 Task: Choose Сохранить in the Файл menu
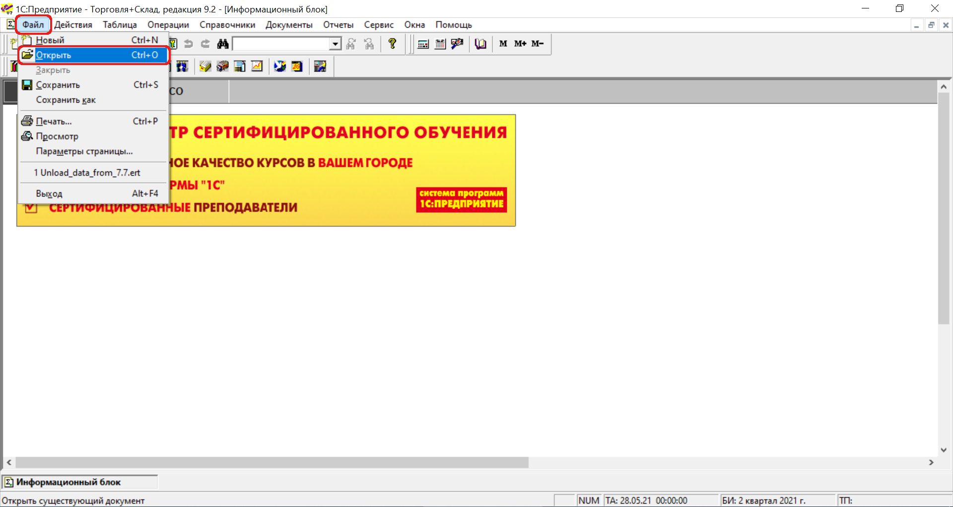[94, 85]
